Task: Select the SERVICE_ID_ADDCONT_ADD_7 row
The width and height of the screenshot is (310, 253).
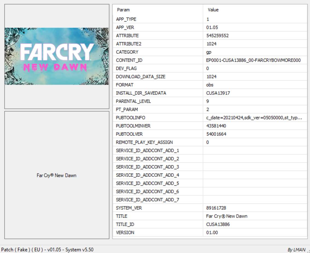Action: tap(210, 200)
